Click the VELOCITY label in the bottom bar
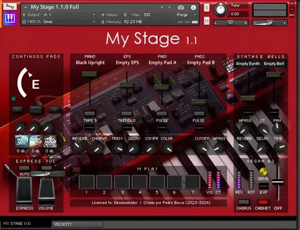Screen dimensions: 300x230 coord(62,224)
